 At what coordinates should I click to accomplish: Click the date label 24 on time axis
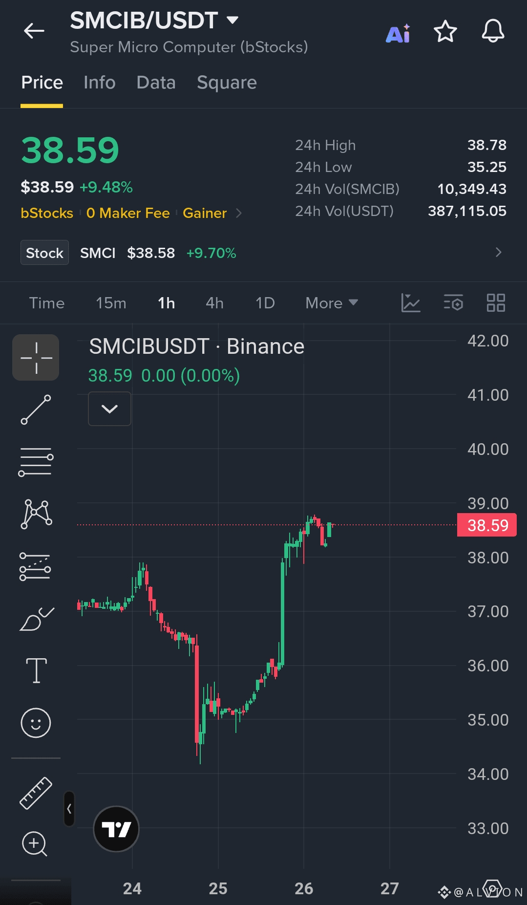pos(132,888)
